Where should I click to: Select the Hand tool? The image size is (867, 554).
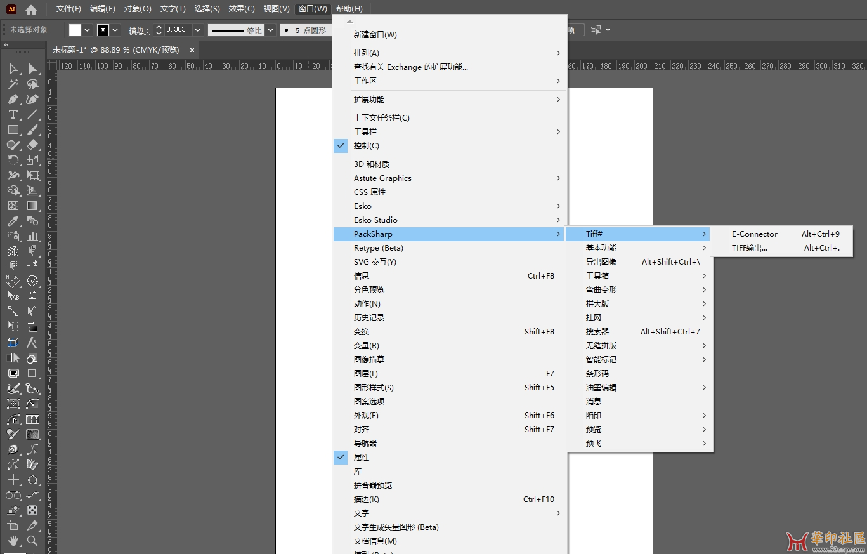[13, 541]
